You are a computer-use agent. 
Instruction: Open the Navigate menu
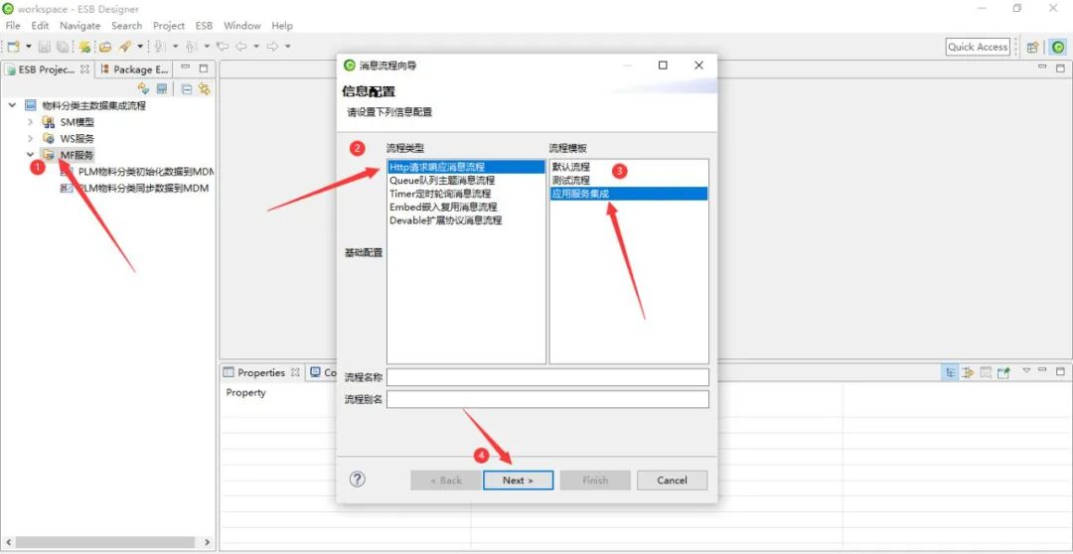pos(80,25)
